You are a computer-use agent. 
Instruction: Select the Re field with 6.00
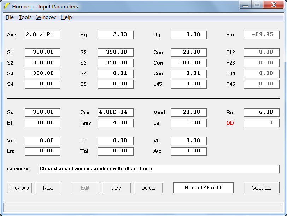pos(262,112)
